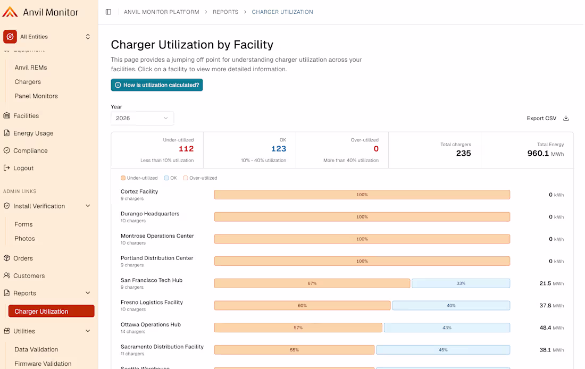Click the Facilities building icon
Image resolution: width=585 pixels, height=369 pixels.
point(7,116)
